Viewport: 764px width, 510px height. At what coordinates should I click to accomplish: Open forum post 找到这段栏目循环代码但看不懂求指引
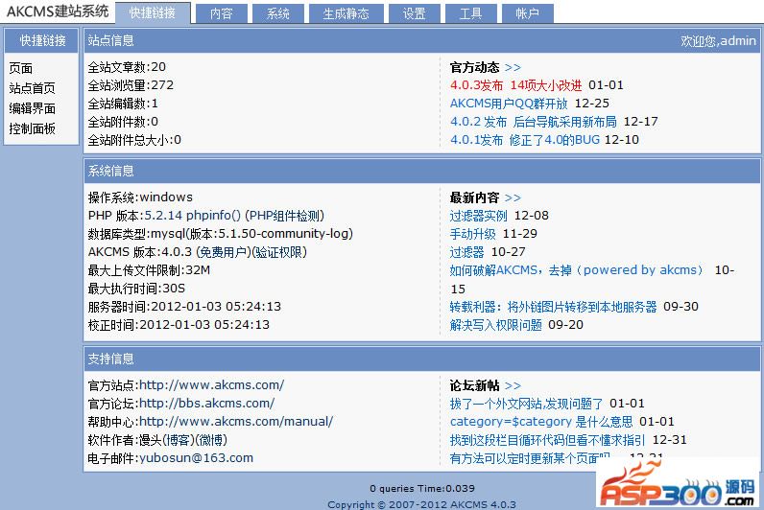pos(547,440)
